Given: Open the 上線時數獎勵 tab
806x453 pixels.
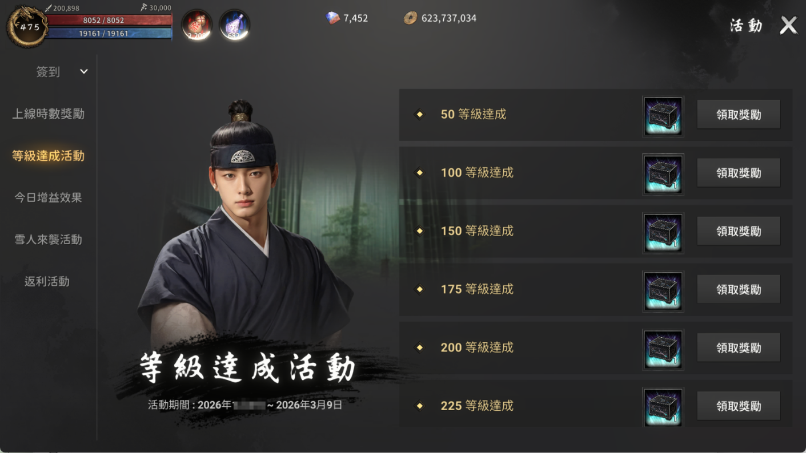Looking at the screenshot, I should (x=49, y=114).
